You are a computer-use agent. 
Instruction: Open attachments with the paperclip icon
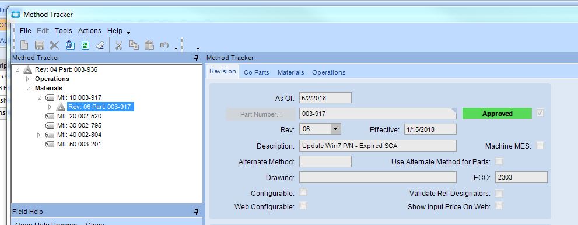click(x=70, y=45)
